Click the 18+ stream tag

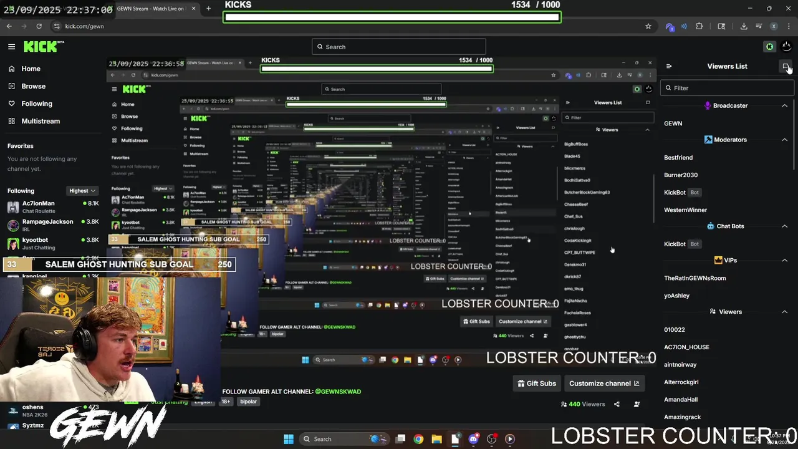tap(226, 402)
